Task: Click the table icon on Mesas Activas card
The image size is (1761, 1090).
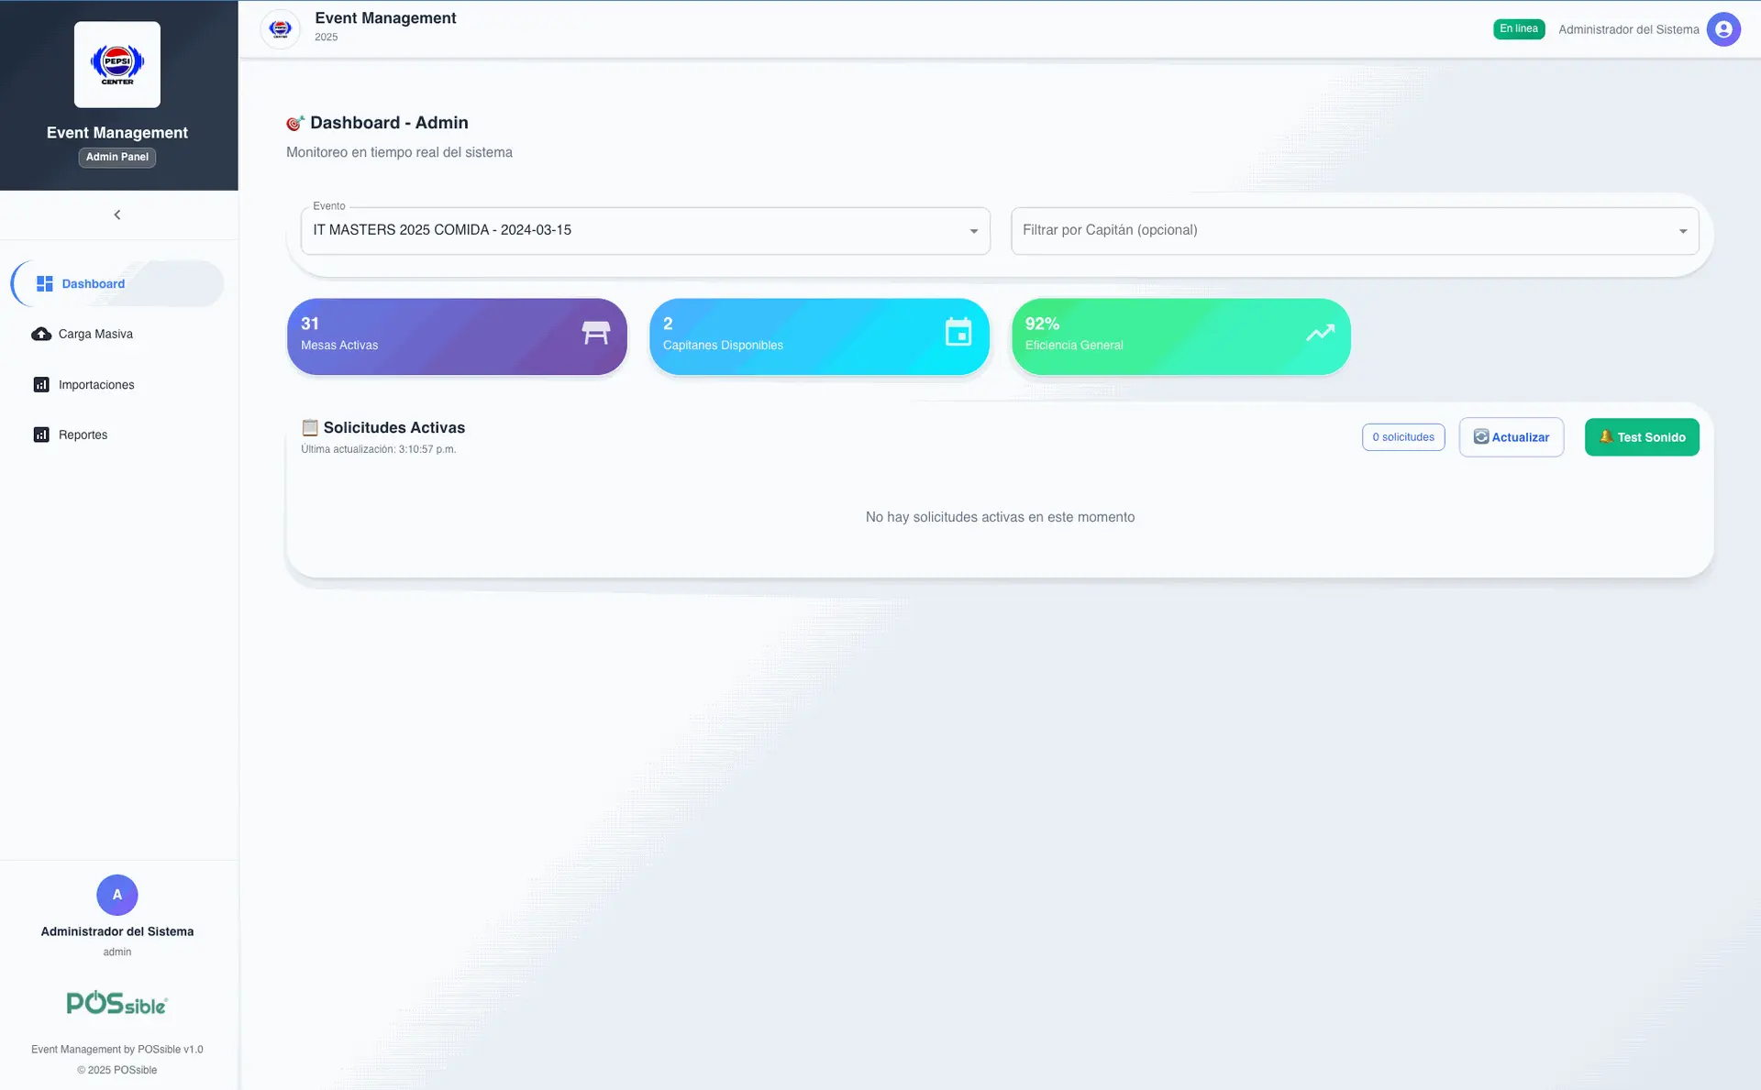Action: coord(595,333)
